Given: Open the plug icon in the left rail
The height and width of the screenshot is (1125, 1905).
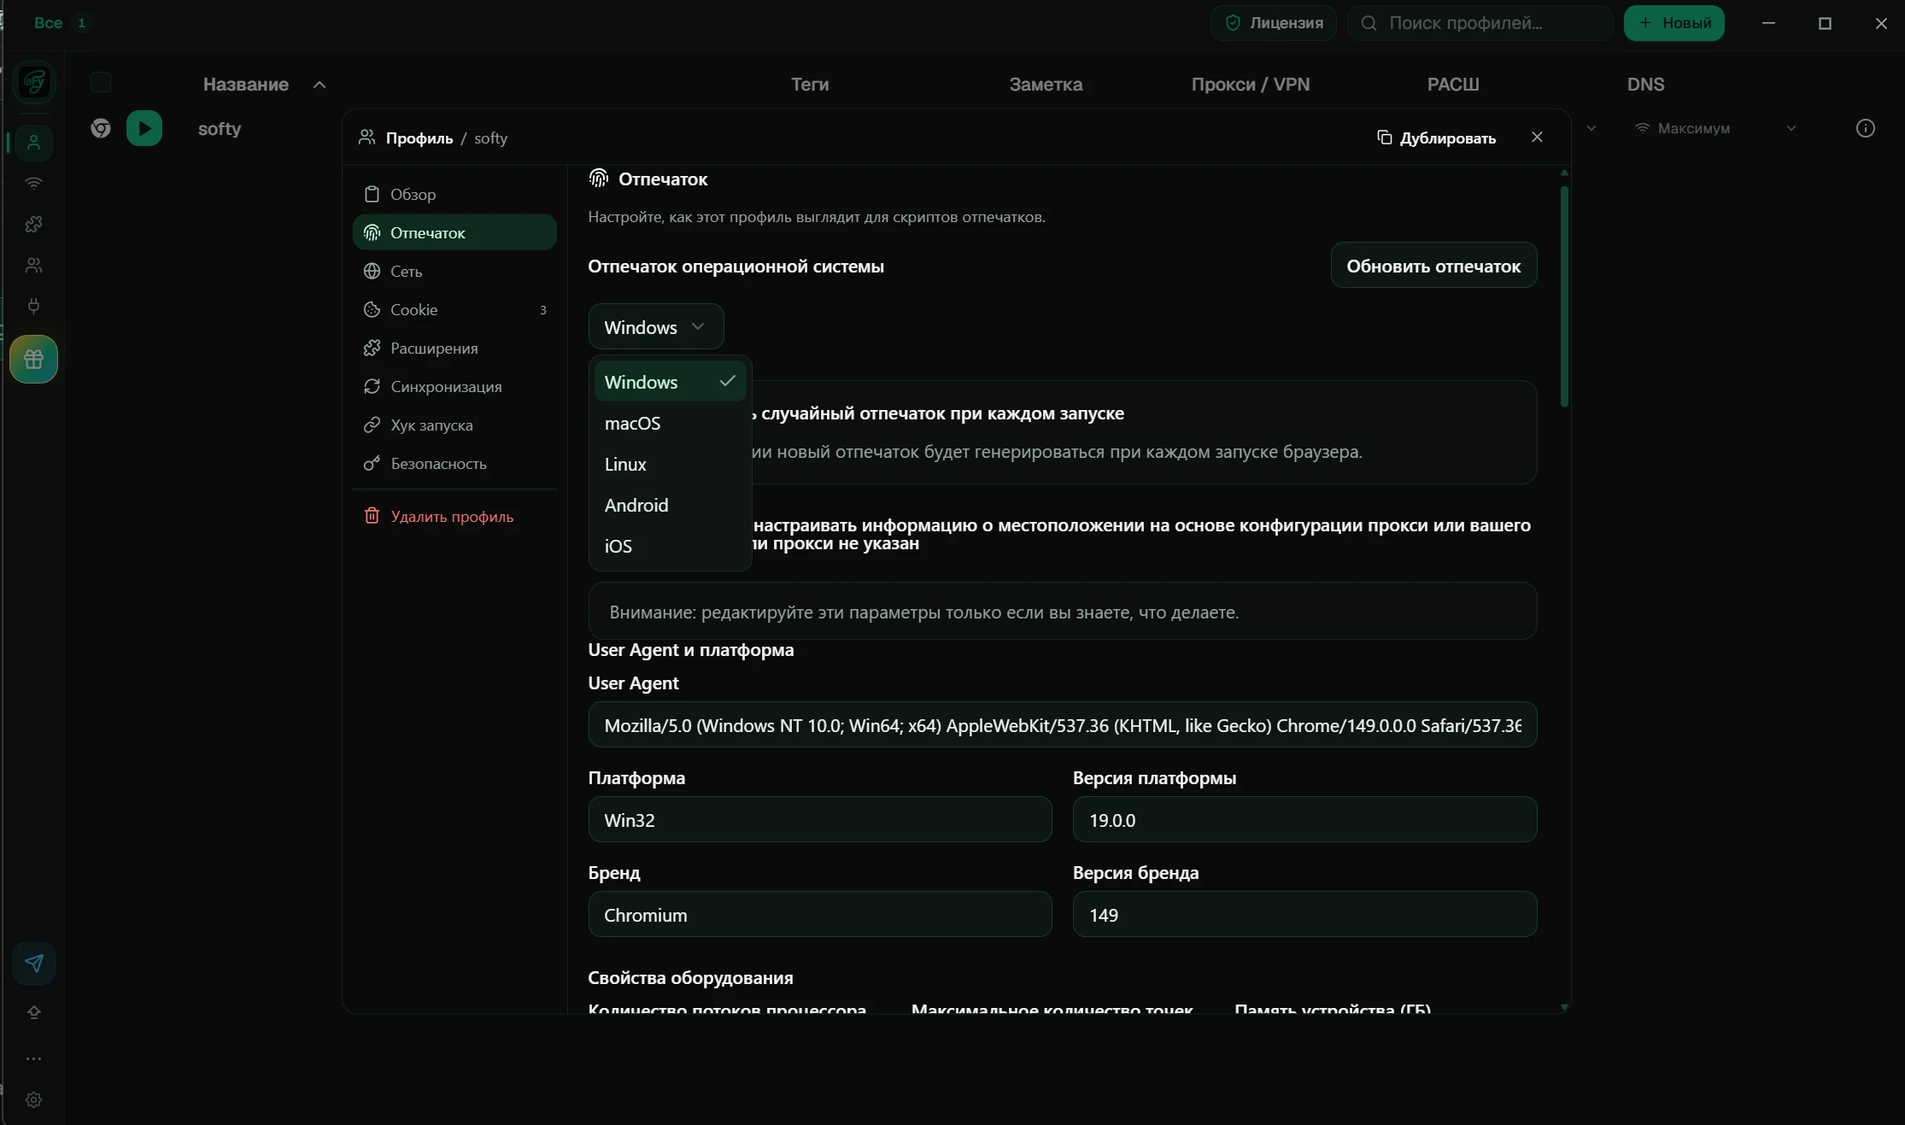Looking at the screenshot, I should click(x=34, y=306).
